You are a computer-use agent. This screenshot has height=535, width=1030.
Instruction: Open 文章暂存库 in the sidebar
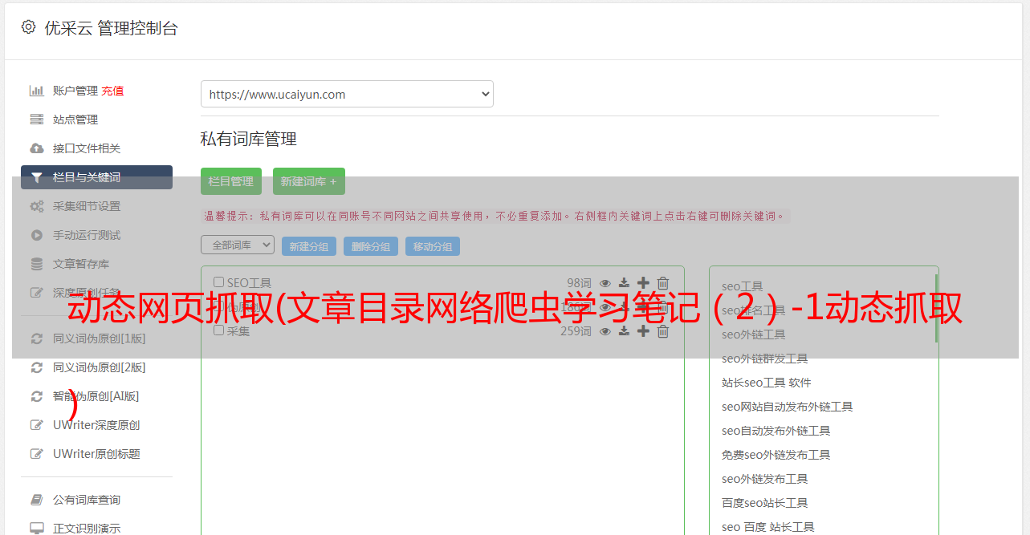coord(81,264)
